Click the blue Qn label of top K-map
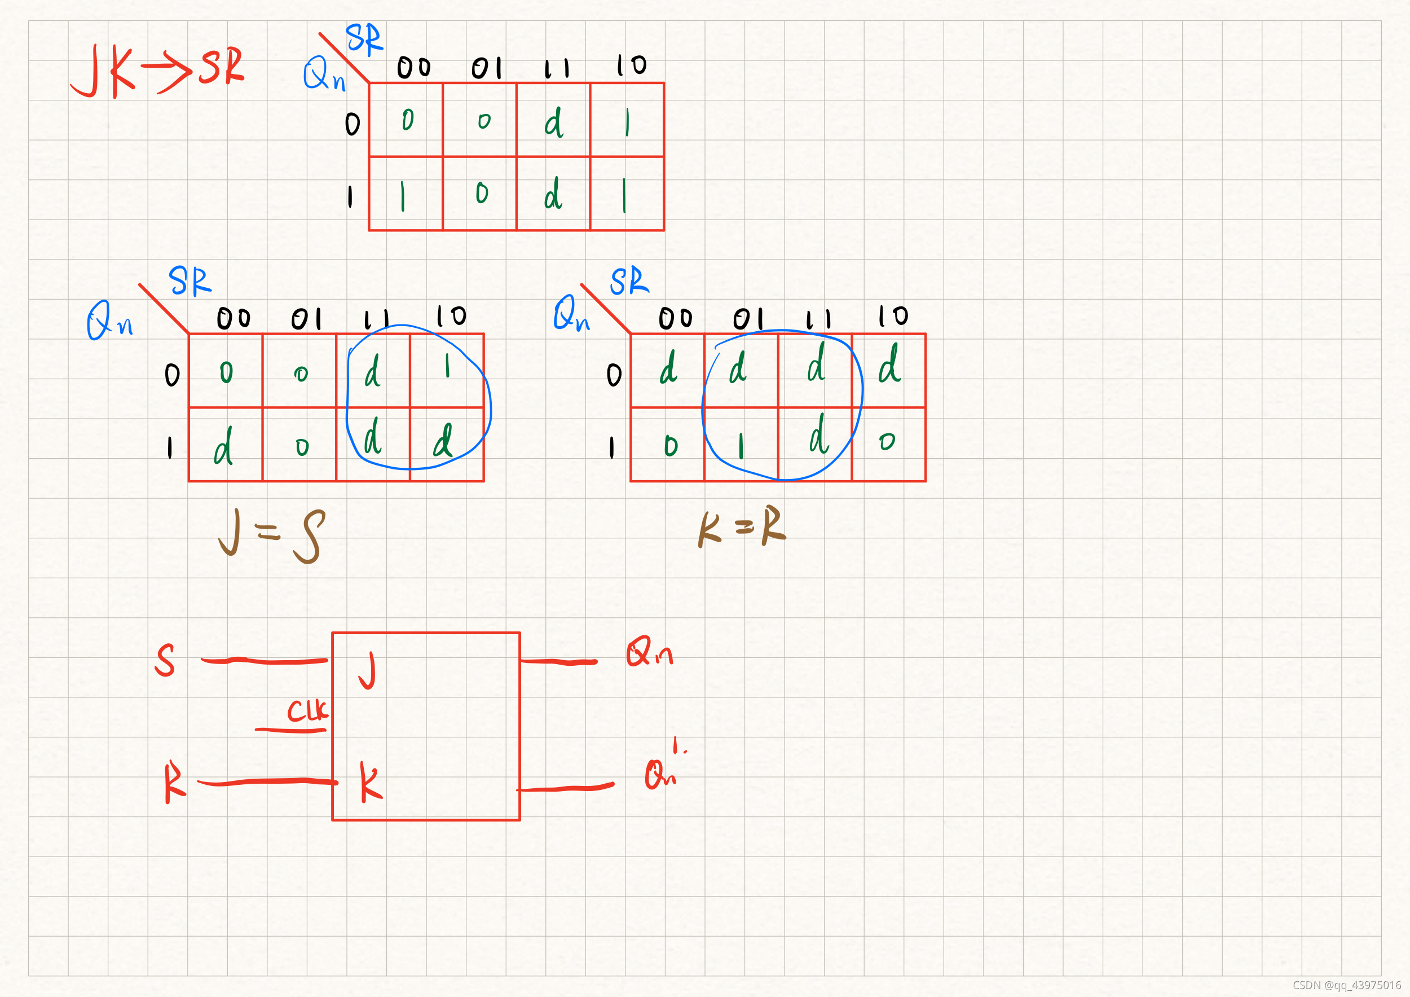 (324, 74)
